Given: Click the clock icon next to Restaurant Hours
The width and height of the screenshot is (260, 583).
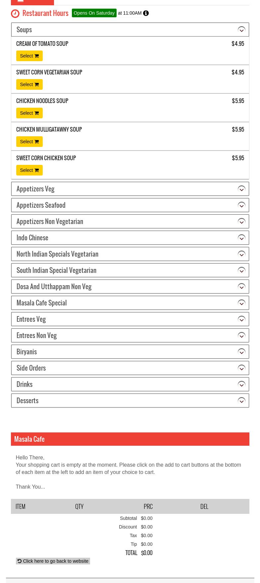Looking at the screenshot, I should point(15,14).
